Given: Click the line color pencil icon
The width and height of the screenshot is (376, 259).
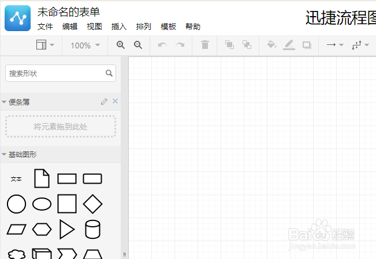Looking at the screenshot, I should coord(289,45).
